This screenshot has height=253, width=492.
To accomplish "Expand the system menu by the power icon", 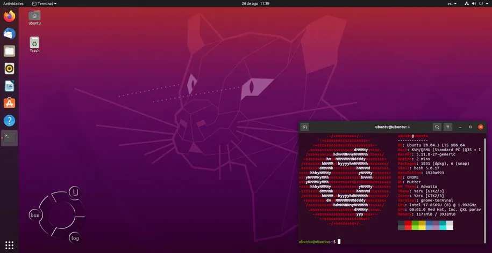I will pyautogui.click(x=482, y=3).
